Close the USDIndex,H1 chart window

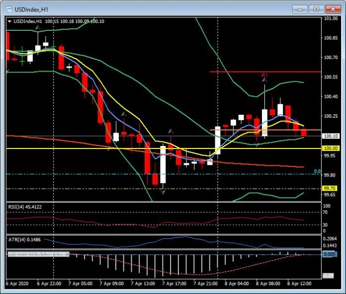(x=333, y=9)
